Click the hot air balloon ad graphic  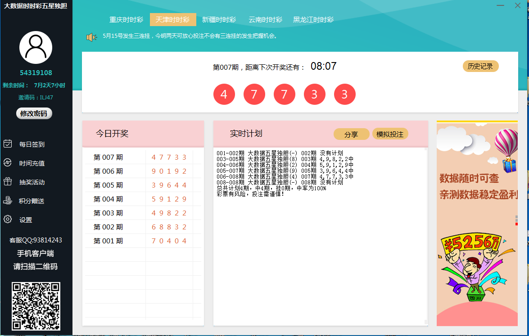point(507,150)
